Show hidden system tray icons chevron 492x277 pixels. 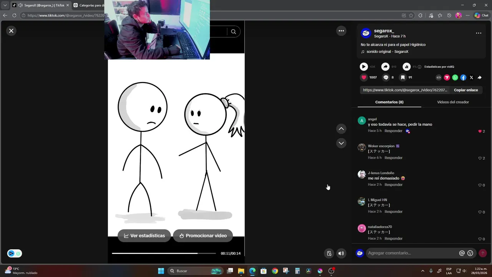pos(423,271)
